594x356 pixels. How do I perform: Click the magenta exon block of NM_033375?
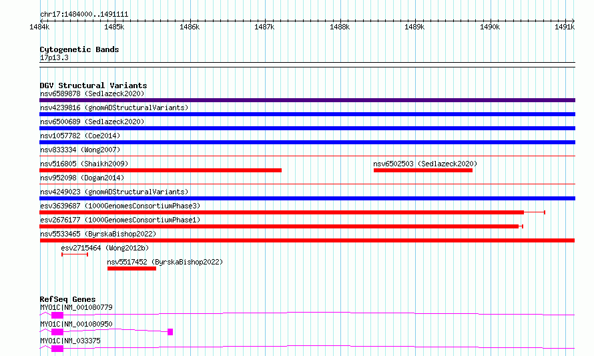click(57, 349)
